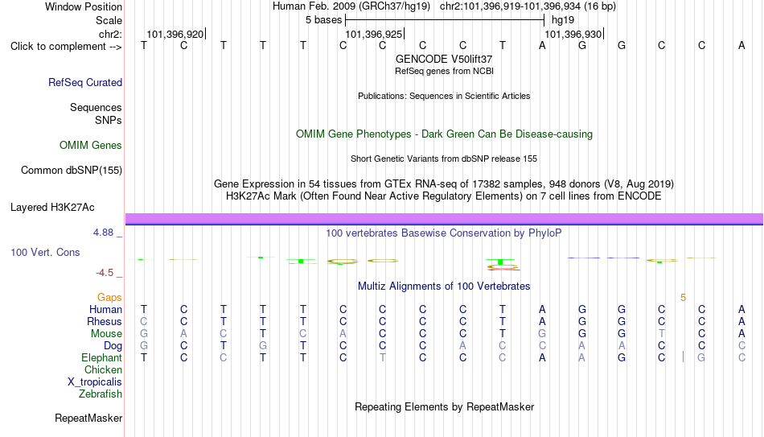Click the OMIM Gene Phenotypes track title
764x437 pixels.
[x=444, y=134]
